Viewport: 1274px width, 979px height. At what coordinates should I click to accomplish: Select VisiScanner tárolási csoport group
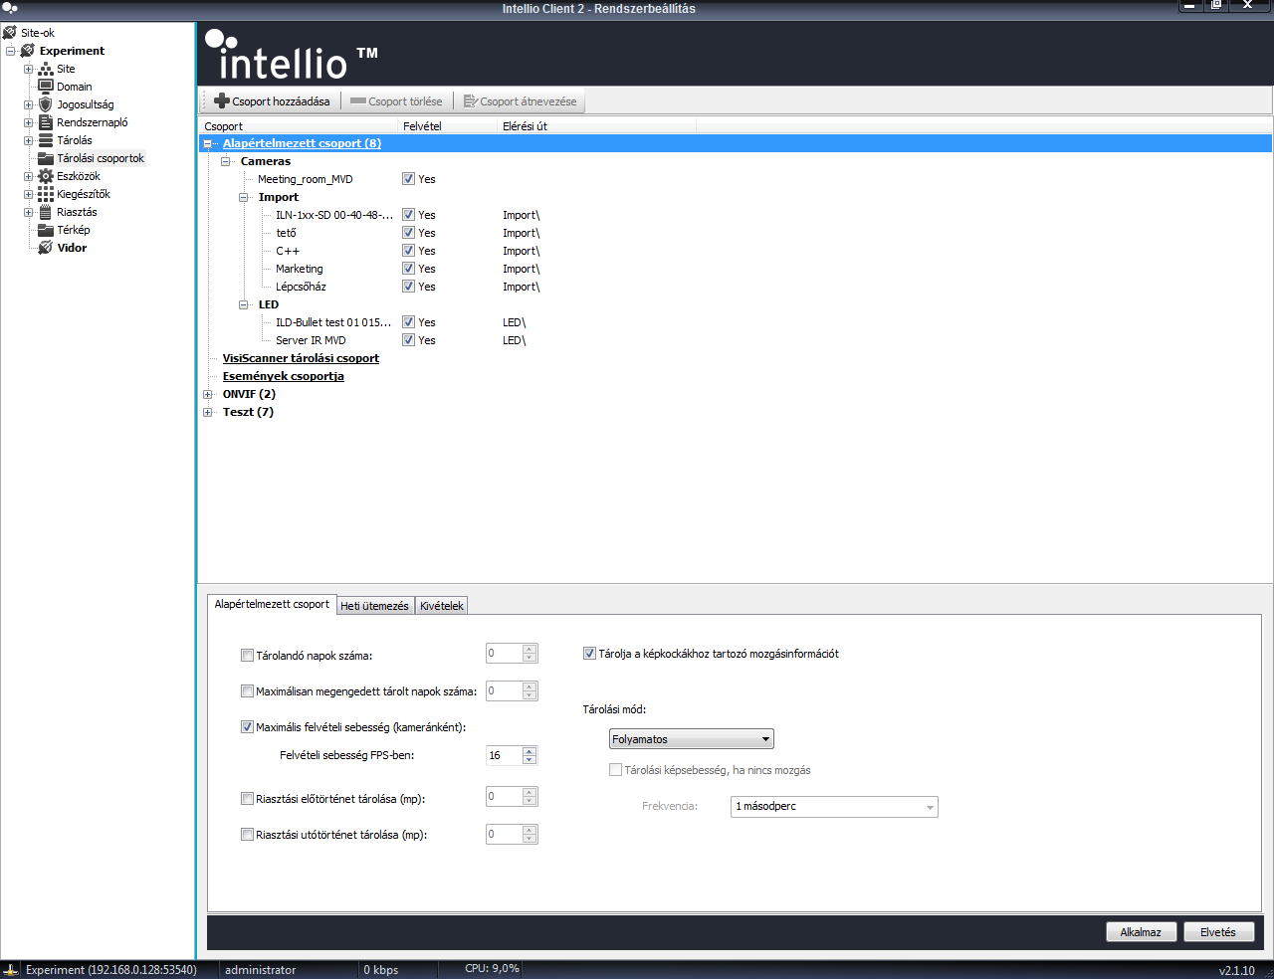click(x=301, y=358)
